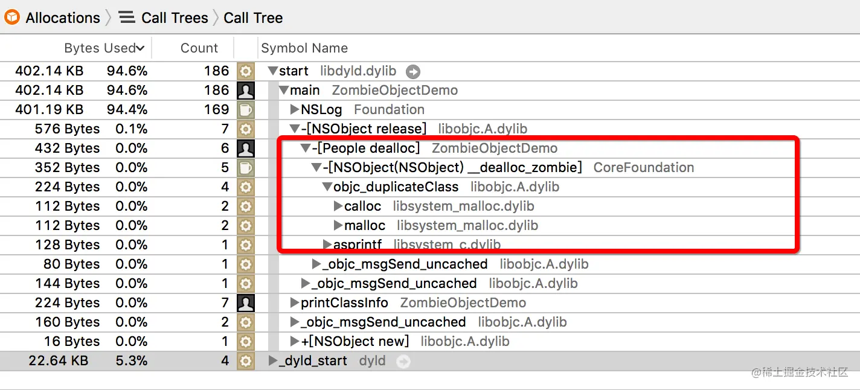Sort by the Count column header
Image resolution: width=860 pixels, height=390 pixels.
click(199, 48)
